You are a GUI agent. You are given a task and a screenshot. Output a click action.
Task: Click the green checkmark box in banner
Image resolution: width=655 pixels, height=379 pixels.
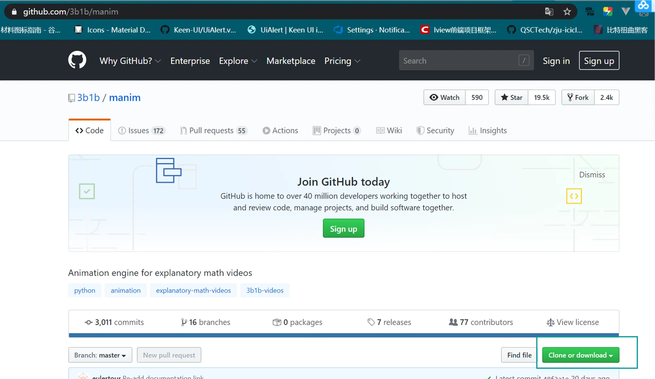click(x=87, y=191)
